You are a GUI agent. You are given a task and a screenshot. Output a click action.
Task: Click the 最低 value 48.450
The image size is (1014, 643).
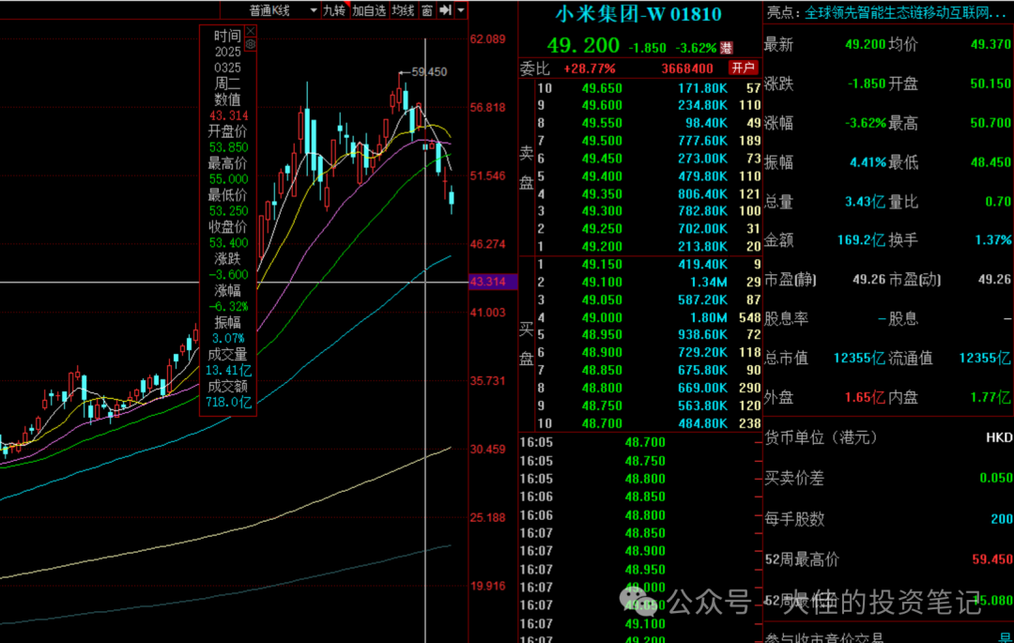[991, 162]
